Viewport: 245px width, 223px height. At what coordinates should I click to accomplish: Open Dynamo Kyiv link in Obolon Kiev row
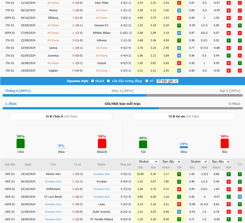pyautogui.click(x=102, y=174)
